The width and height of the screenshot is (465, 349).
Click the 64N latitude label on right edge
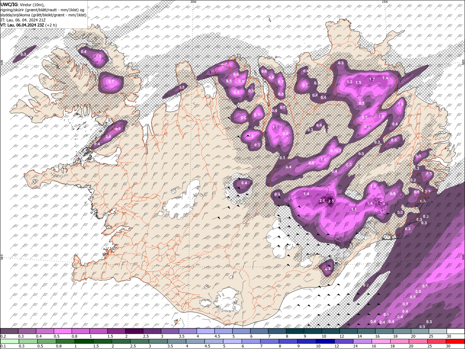tap(463, 257)
